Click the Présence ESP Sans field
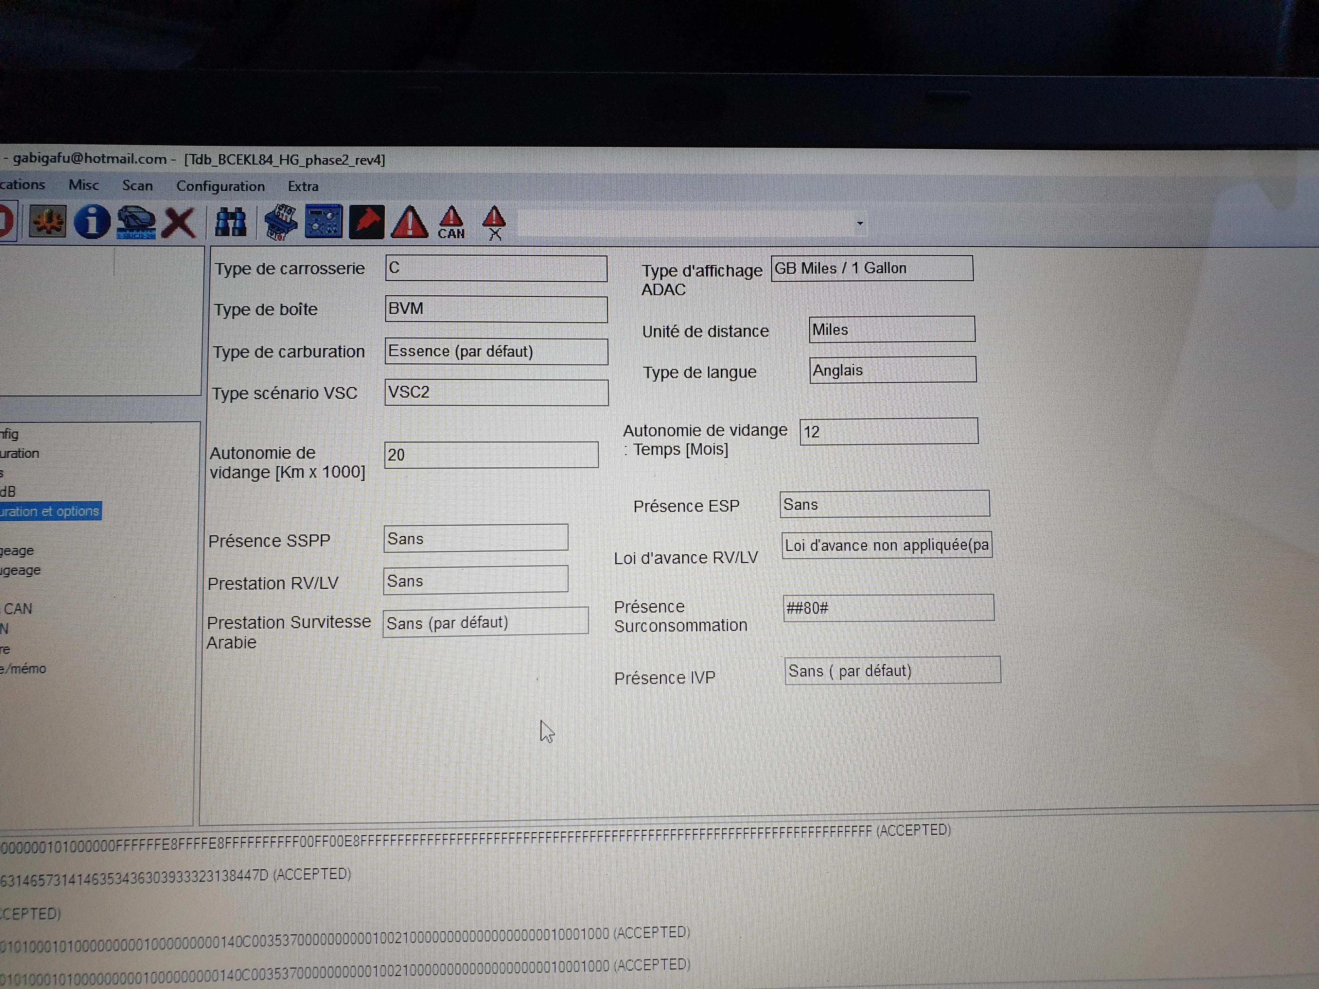Screen dimensions: 1319x989 [885, 504]
